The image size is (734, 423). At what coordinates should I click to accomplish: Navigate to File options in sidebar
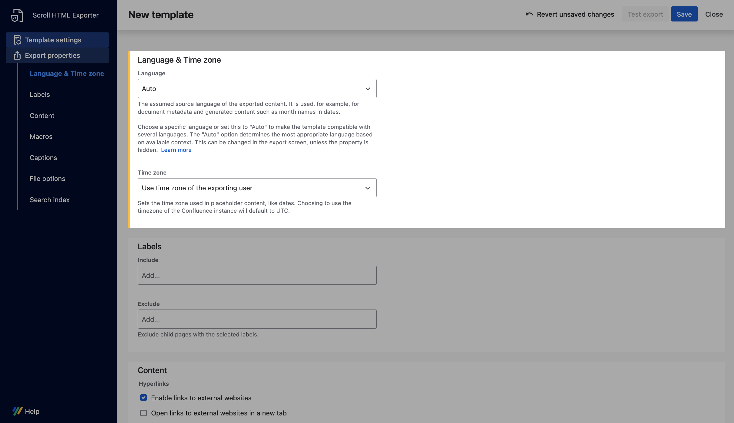click(x=47, y=179)
